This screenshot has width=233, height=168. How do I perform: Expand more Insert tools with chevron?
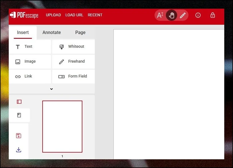tap(52, 89)
